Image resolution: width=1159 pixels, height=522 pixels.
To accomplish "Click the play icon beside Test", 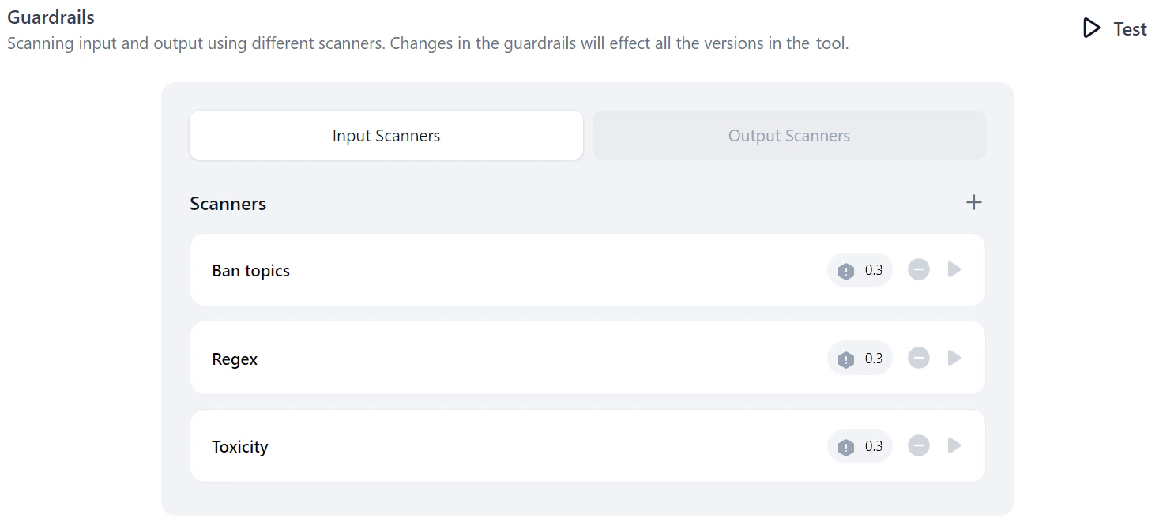I will pos(1091,28).
